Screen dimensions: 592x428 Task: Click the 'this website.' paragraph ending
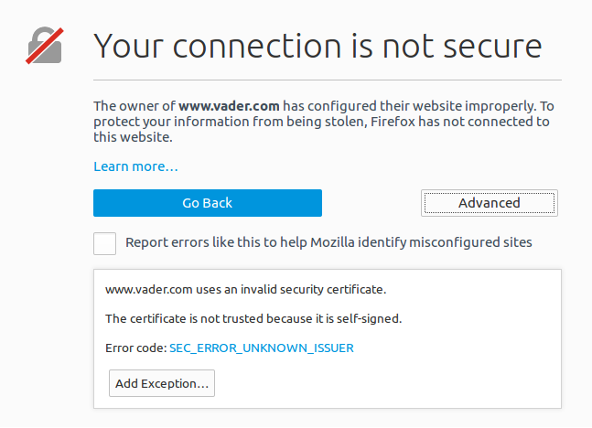pos(133,137)
